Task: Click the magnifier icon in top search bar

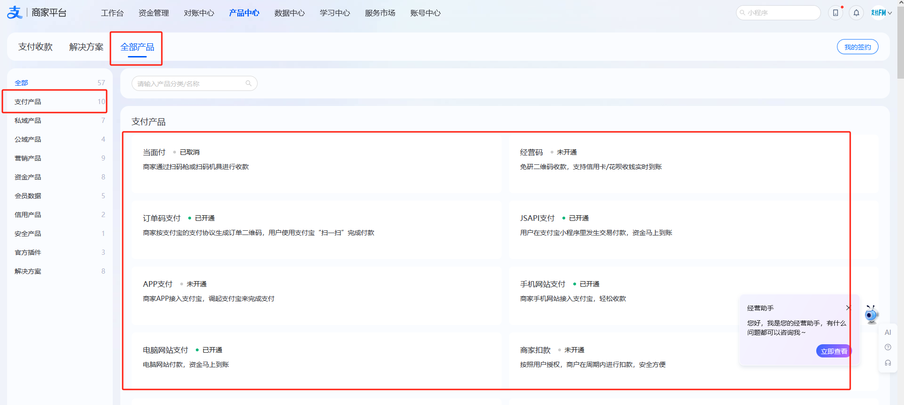Action: pos(743,13)
